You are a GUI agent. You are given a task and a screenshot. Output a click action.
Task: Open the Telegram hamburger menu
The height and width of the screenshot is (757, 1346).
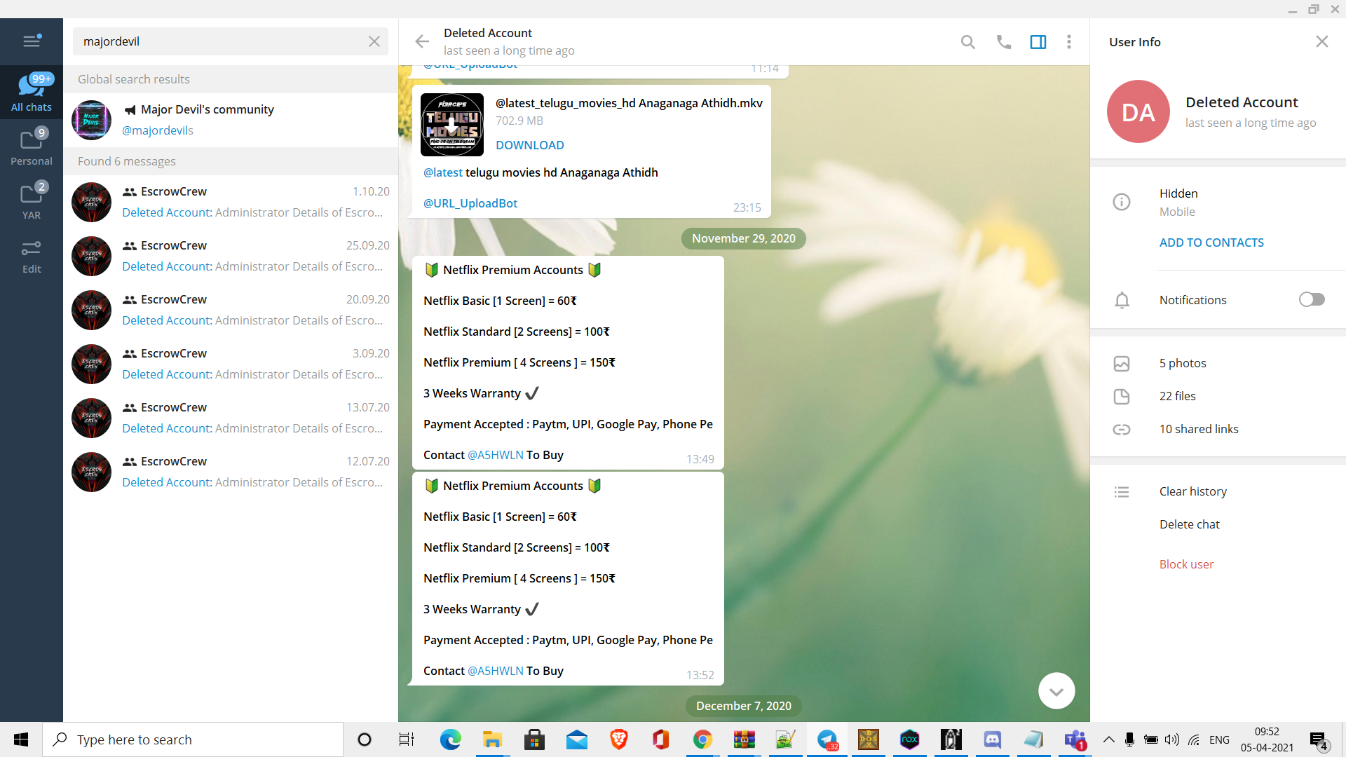(x=32, y=41)
